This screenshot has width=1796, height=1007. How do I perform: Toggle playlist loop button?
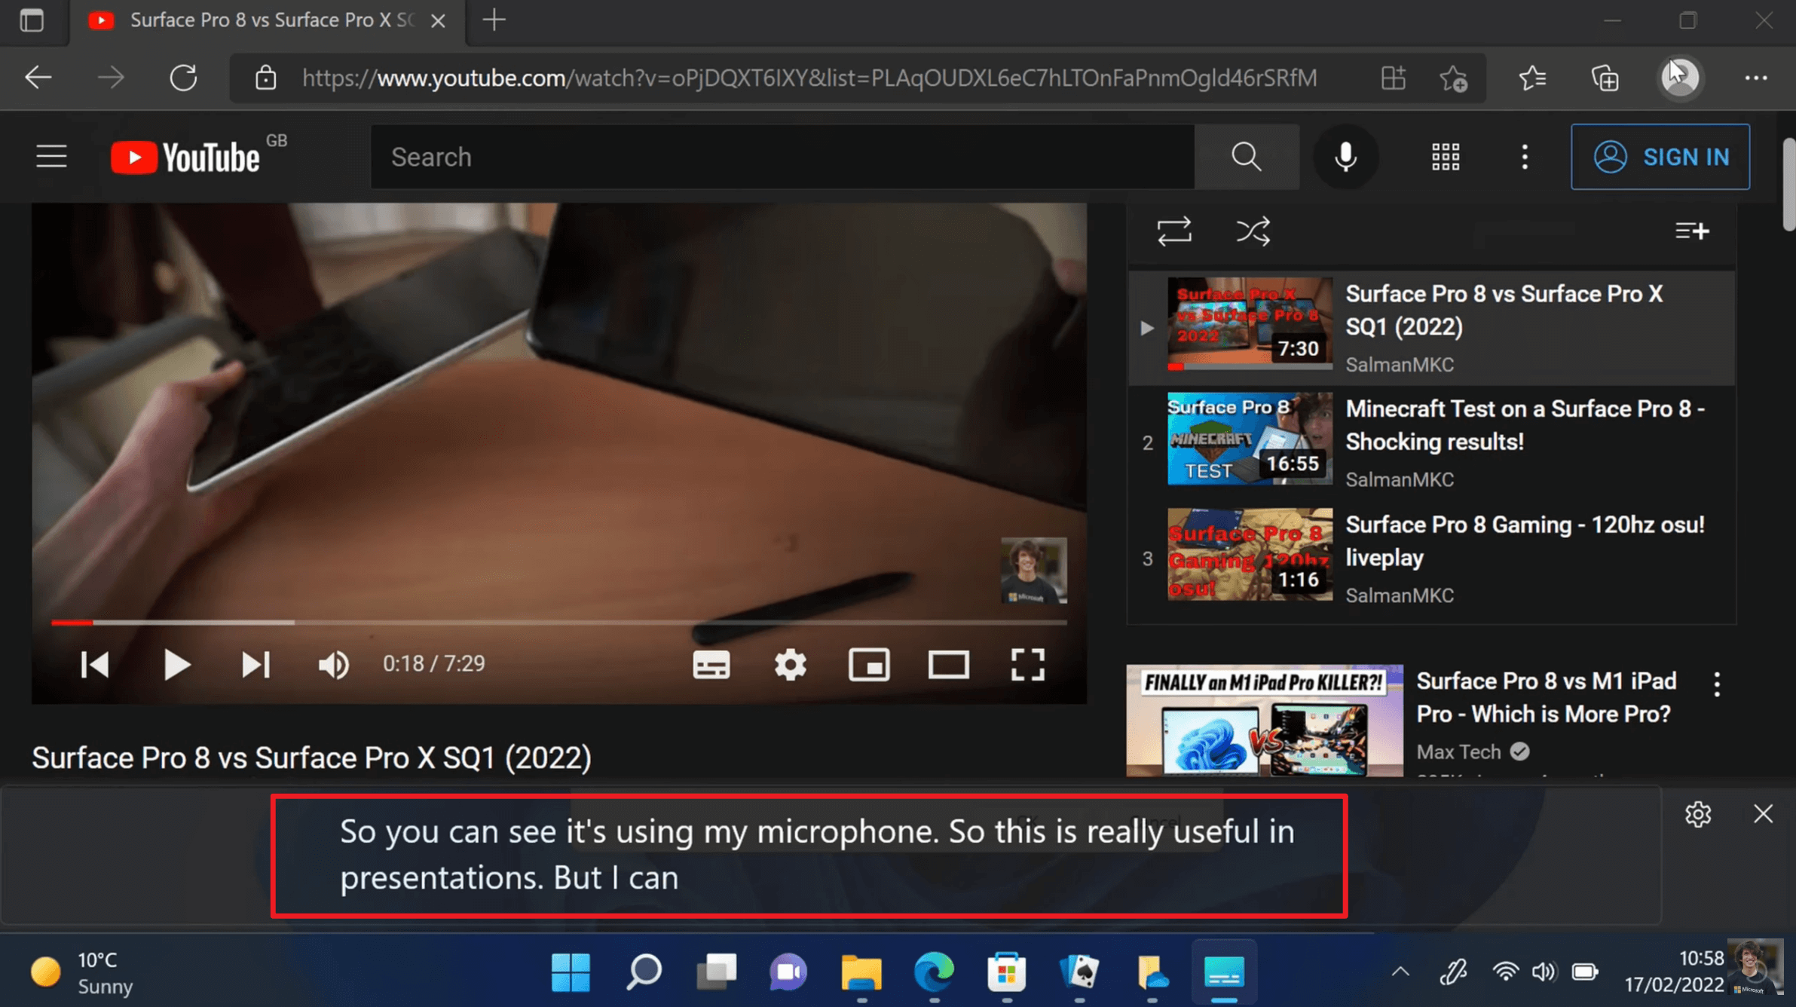coord(1174,231)
